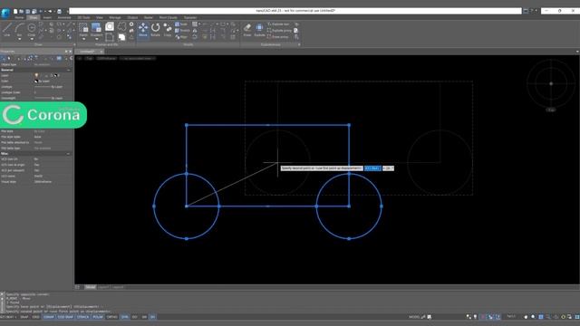Viewport: 580px width, 326px height.
Task: Activate the Rotate tool
Action: (155, 30)
